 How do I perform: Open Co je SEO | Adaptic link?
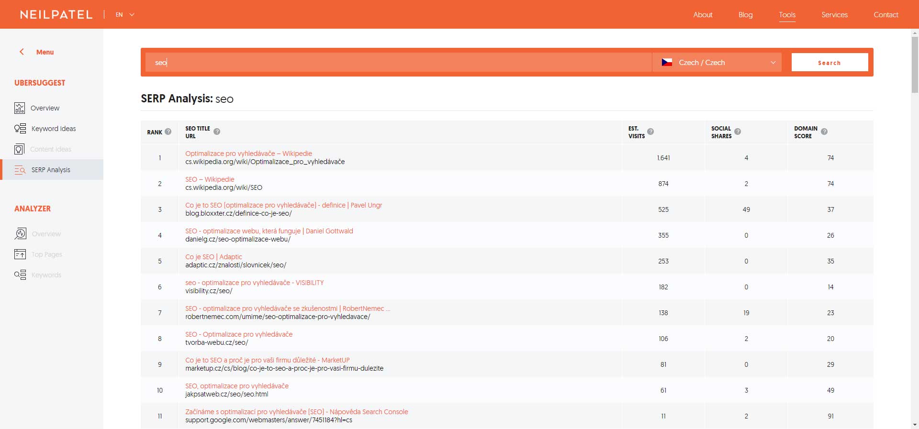(x=213, y=257)
